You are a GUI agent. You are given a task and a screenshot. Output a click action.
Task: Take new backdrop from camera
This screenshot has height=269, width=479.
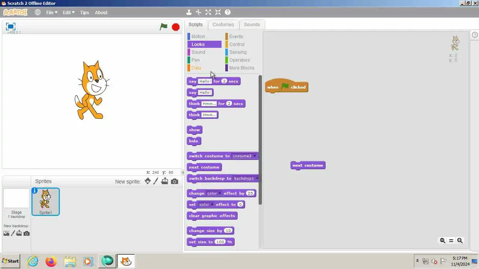26,233
